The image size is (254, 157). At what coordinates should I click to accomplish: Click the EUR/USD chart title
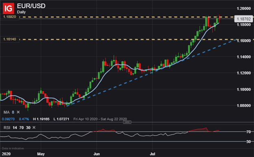pos(31,6)
